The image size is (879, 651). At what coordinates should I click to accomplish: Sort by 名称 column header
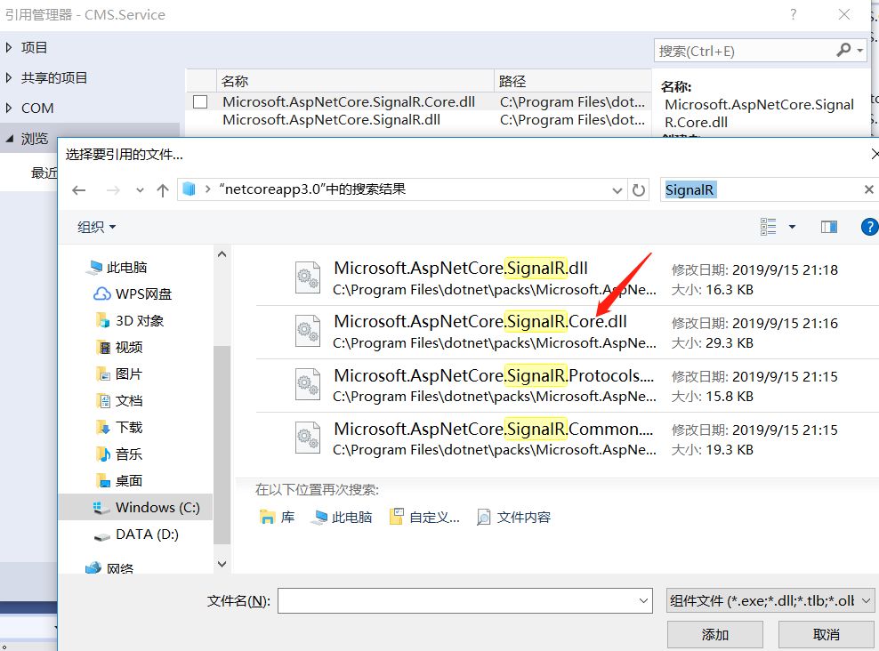(355, 81)
